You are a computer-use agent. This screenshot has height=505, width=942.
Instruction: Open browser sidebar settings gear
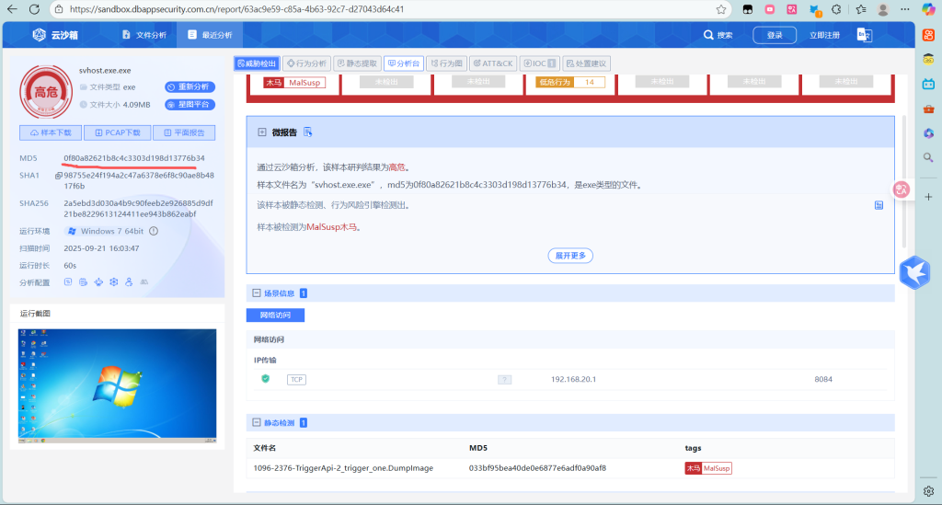click(x=928, y=490)
